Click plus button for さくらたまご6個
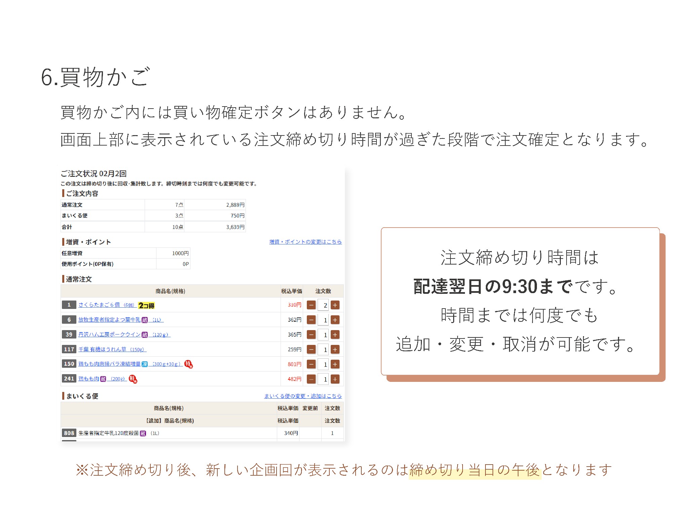This screenshot has height=516, width=689. click(335, 305)
